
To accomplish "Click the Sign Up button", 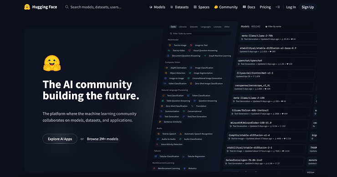I will [307, 7].
